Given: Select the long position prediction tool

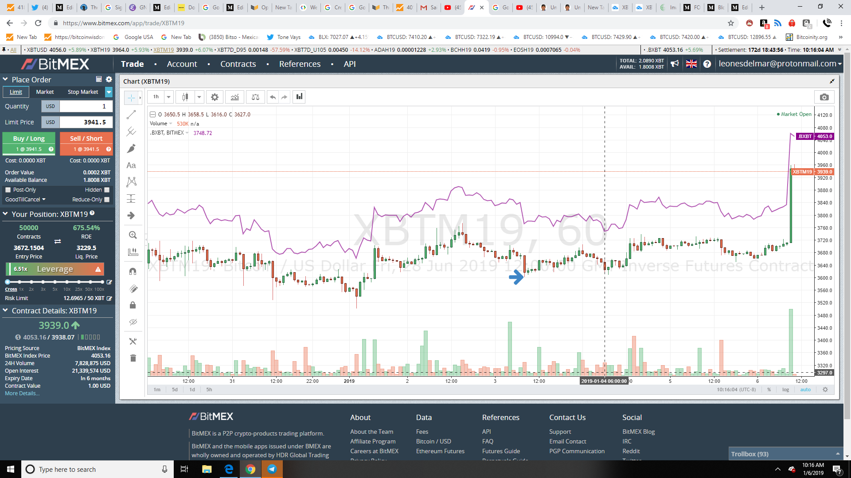Looking at the screenshot, I should (132, 198).
